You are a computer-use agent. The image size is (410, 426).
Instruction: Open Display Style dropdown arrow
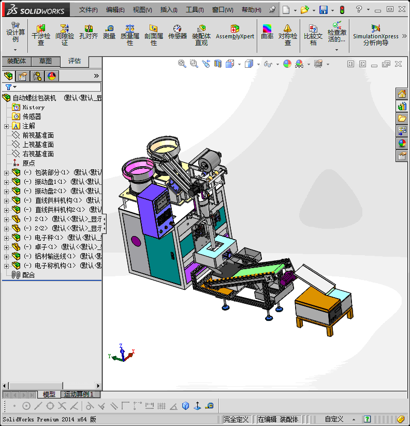click(258, 64)
